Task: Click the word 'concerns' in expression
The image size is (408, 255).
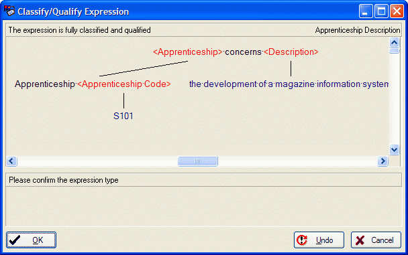Action: [x=243, y=52]
